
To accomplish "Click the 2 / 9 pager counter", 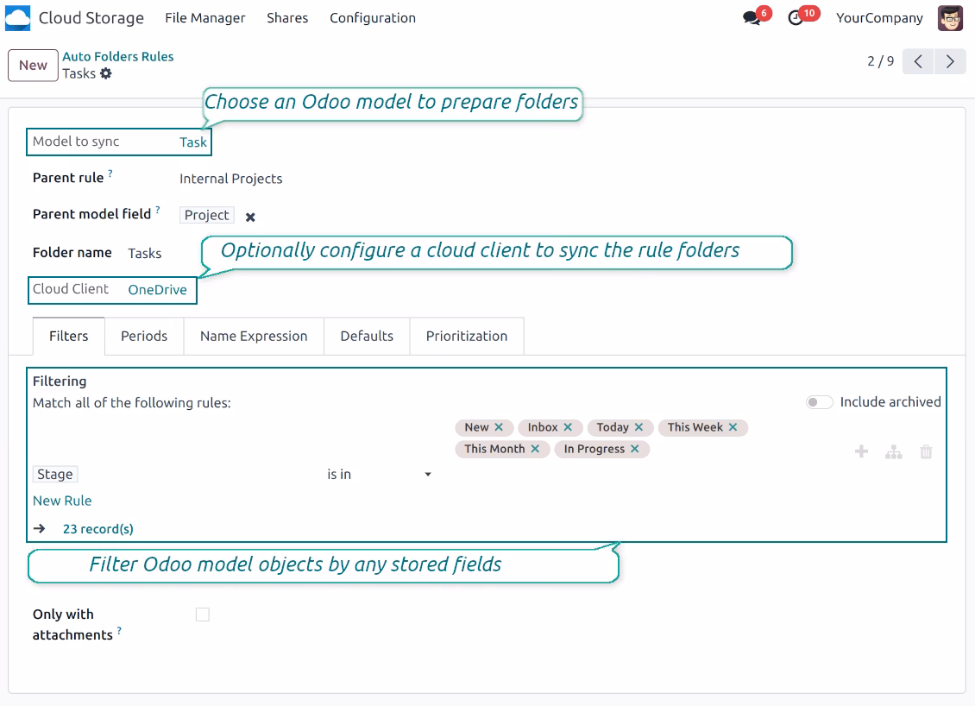I will pyautogui.click(x=880, y=61).
